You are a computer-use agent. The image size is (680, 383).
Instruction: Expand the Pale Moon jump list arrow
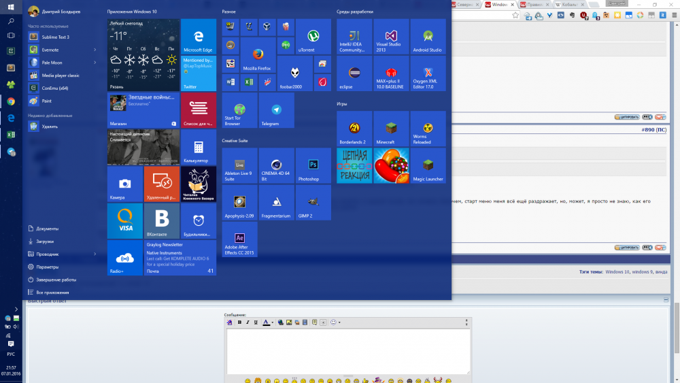pyautogui.click(x=95, y=63)
